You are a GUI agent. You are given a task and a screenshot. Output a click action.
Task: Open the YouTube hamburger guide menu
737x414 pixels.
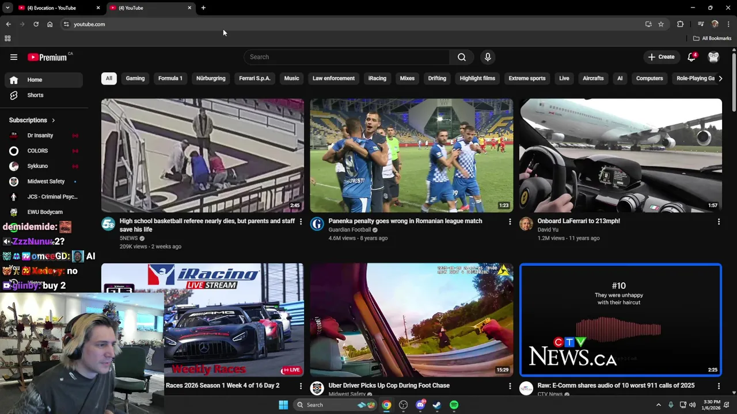[x=14, y=57]
